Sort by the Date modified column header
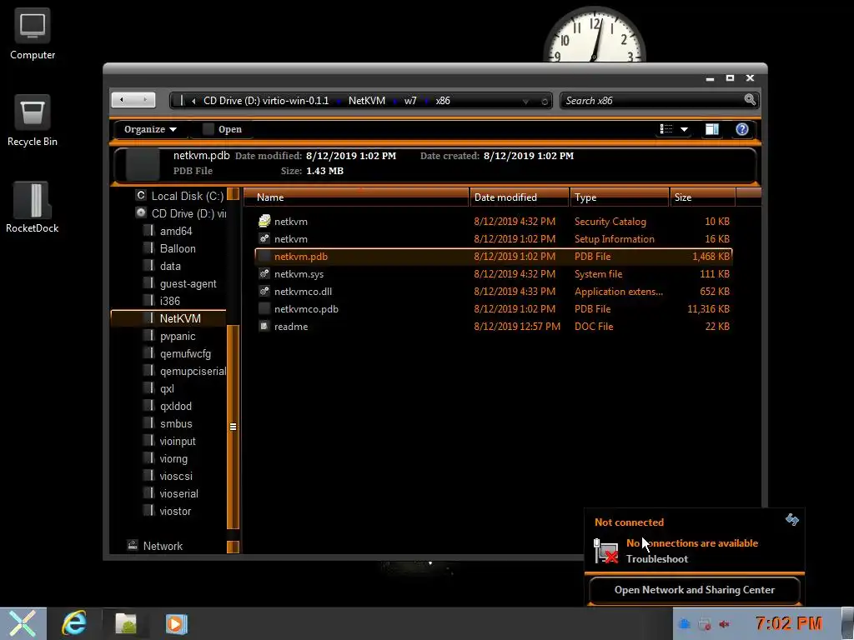The height and width of the screenshot is (640, 854). click(519, 197)
